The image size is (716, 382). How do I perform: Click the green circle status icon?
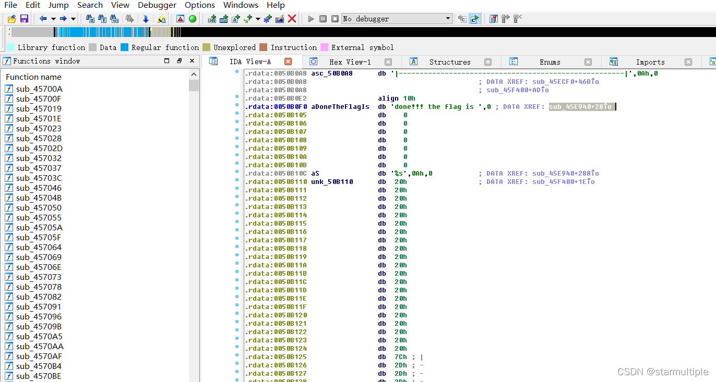[x=193, y=19]
